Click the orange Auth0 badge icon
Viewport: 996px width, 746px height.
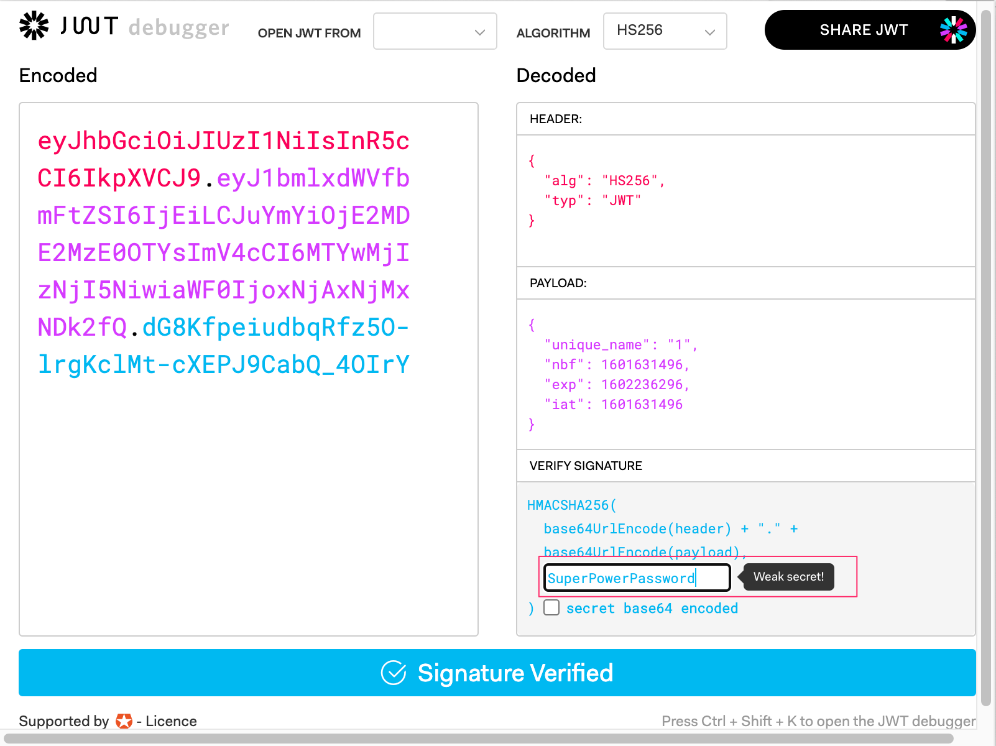[x=124, y=721]
